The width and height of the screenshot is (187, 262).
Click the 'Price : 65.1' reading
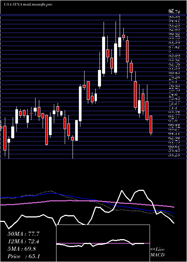[x=24, y=256]
